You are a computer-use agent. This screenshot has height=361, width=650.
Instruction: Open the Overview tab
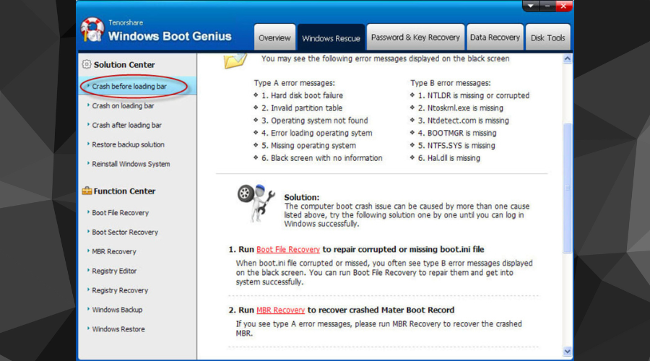(x=274, y=38)
